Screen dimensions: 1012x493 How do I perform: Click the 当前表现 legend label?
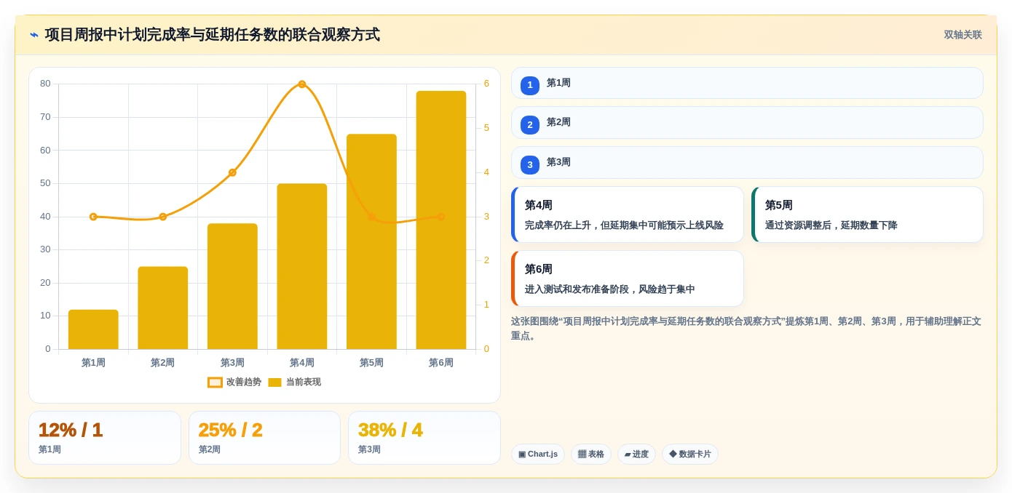click(x=303, y=382)
